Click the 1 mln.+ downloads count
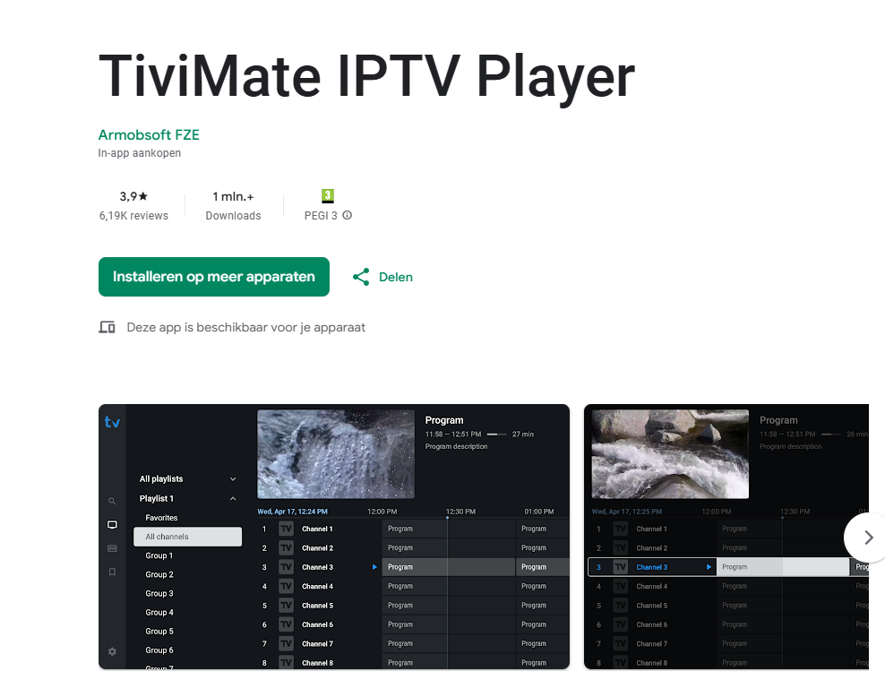The width and height of the screenshot is (885, 680). point(233,196)
